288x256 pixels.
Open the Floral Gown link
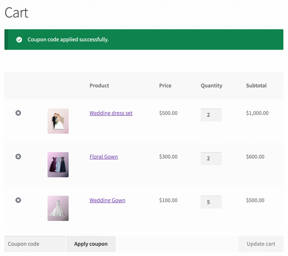tap(104, 157)
